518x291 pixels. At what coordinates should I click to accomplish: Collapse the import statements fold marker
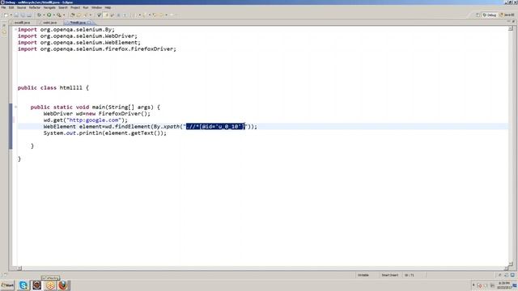pyautogui.click(x=15, y=30)
